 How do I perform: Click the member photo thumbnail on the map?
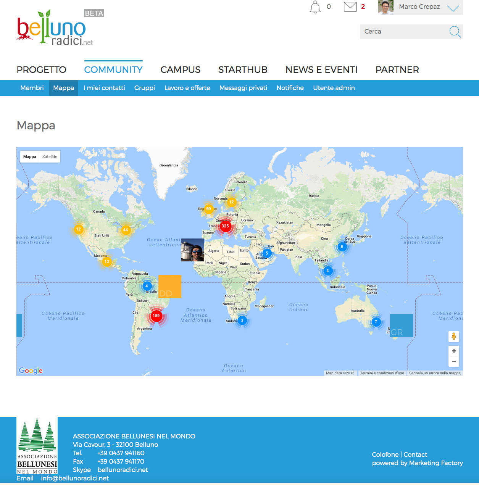[192, 250]
